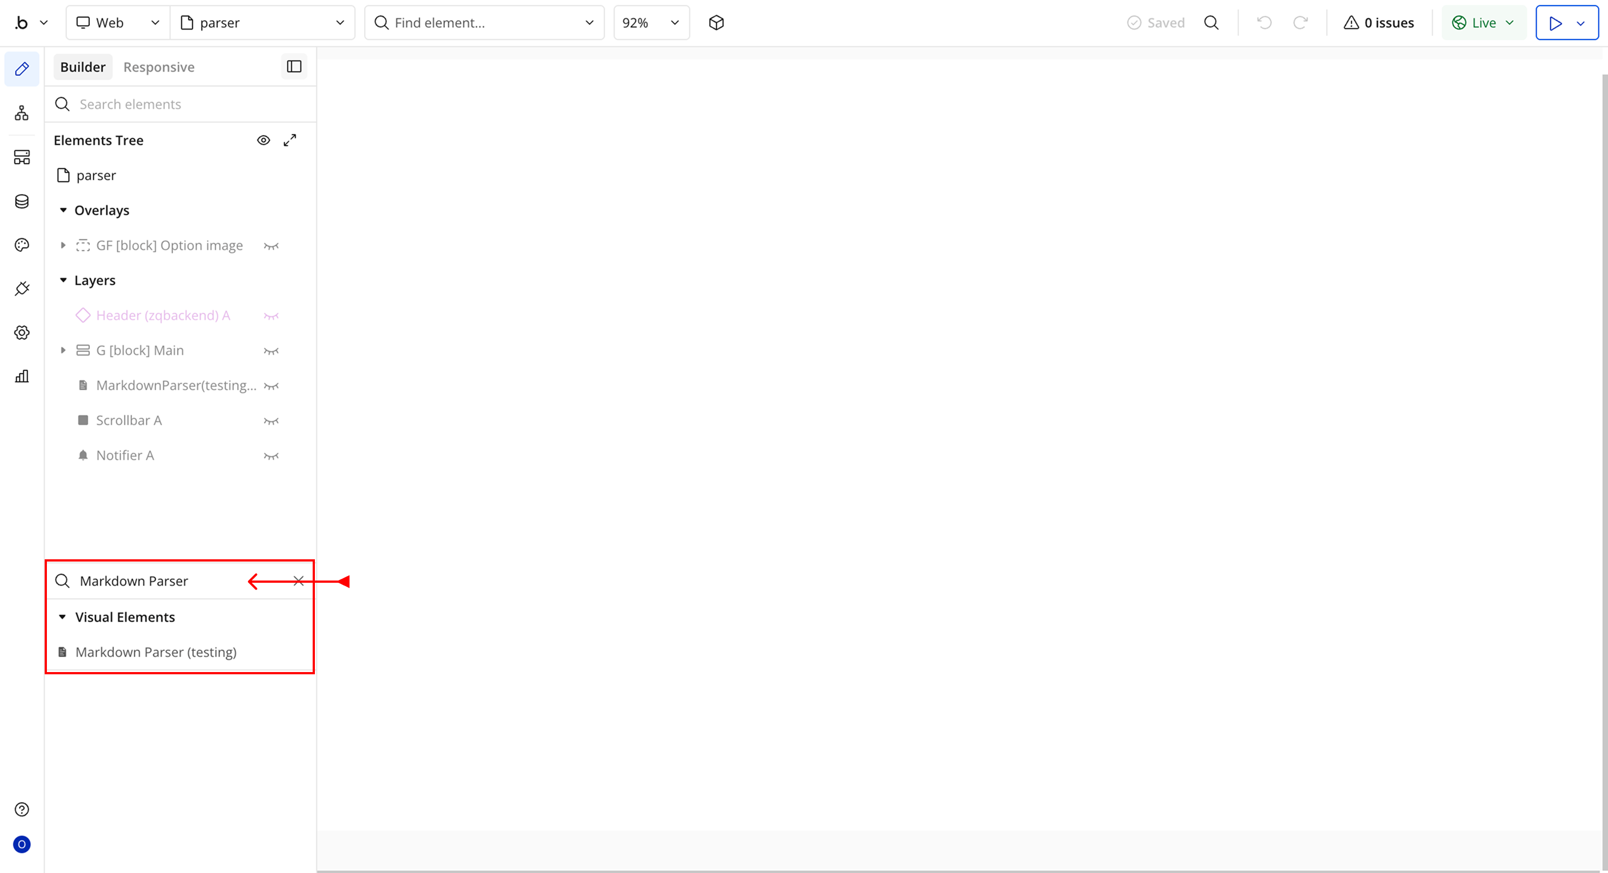Click the Live version button
This screenshot has width=1608, height=873.
pyautogui.click(x=1483, y=23)
